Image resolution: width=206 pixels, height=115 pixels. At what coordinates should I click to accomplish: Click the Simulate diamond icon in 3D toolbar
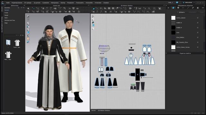tap(28, 9)
